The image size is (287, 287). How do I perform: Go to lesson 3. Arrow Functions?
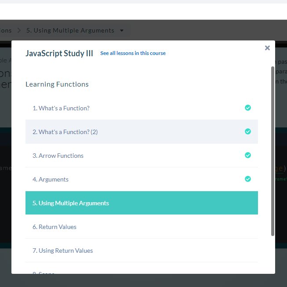(x=142, y=156)
